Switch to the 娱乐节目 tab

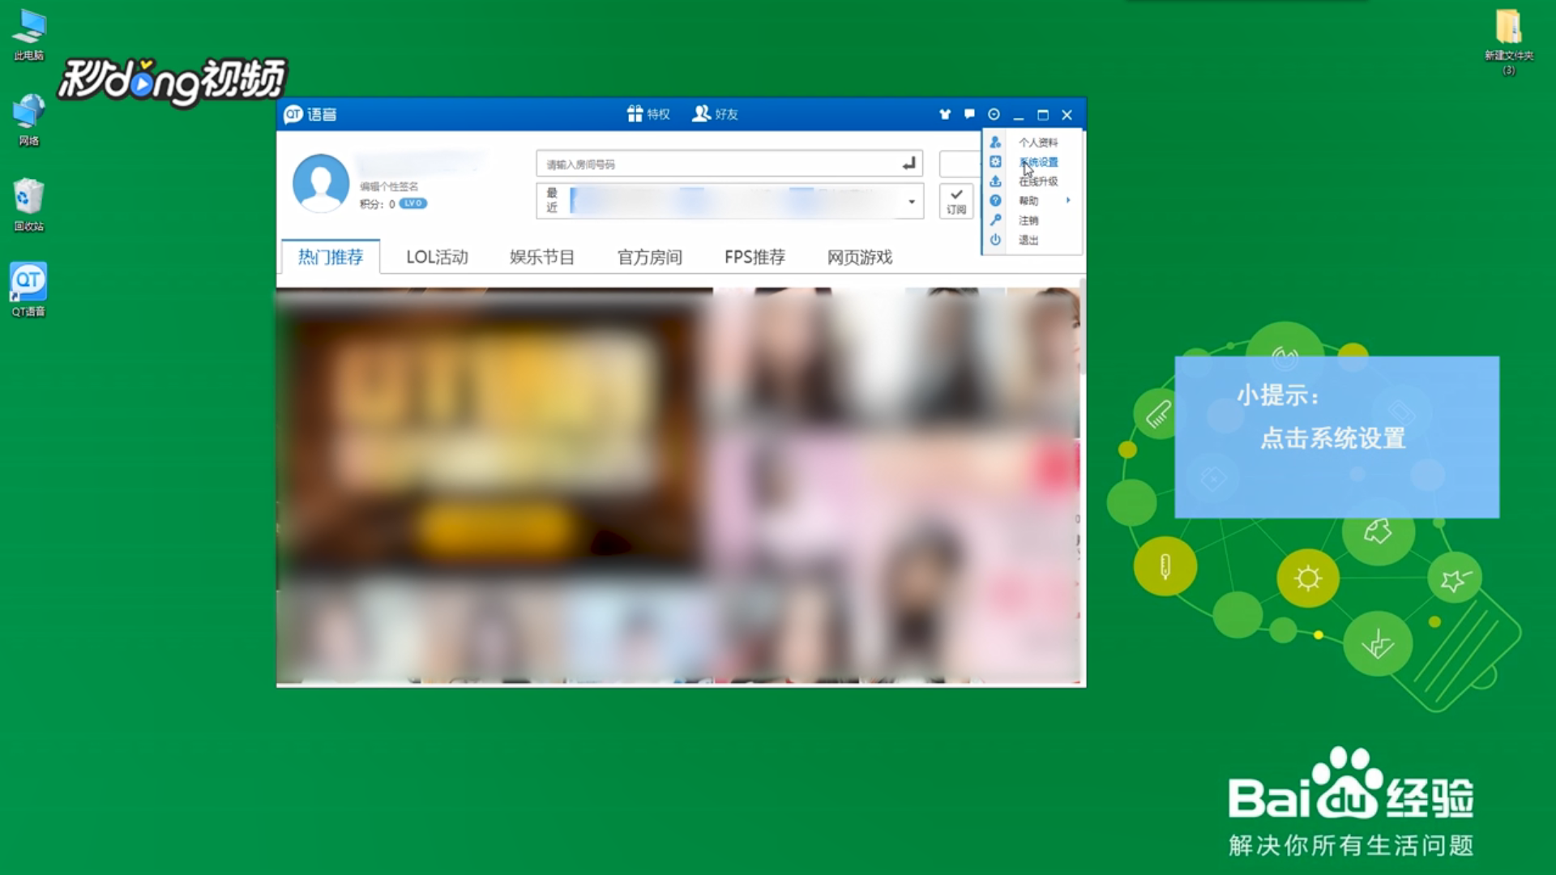(542, 257)
